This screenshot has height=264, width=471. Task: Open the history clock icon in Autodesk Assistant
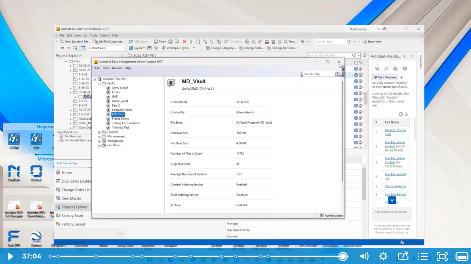point(386,69)
